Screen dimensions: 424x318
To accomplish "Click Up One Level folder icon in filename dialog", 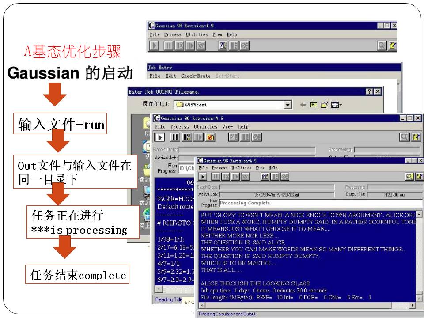I will [314, 105].
